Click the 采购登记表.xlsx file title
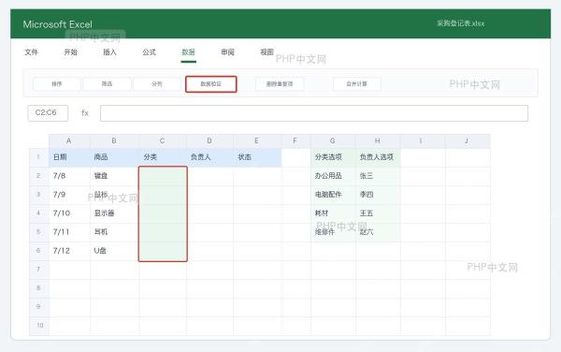 (x=461, y=23)
